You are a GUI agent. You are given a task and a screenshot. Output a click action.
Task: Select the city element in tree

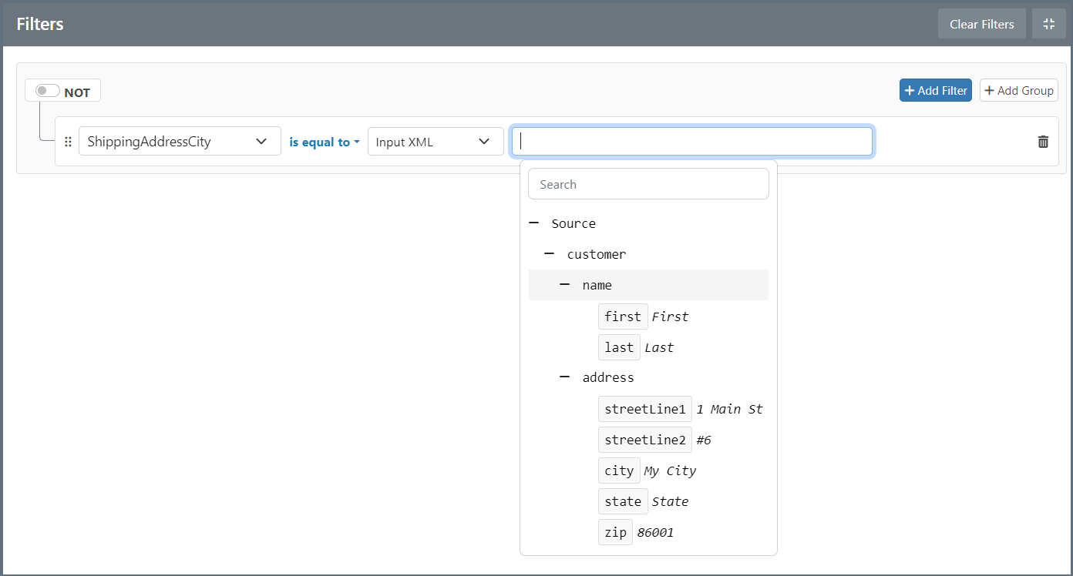point(619,471)
